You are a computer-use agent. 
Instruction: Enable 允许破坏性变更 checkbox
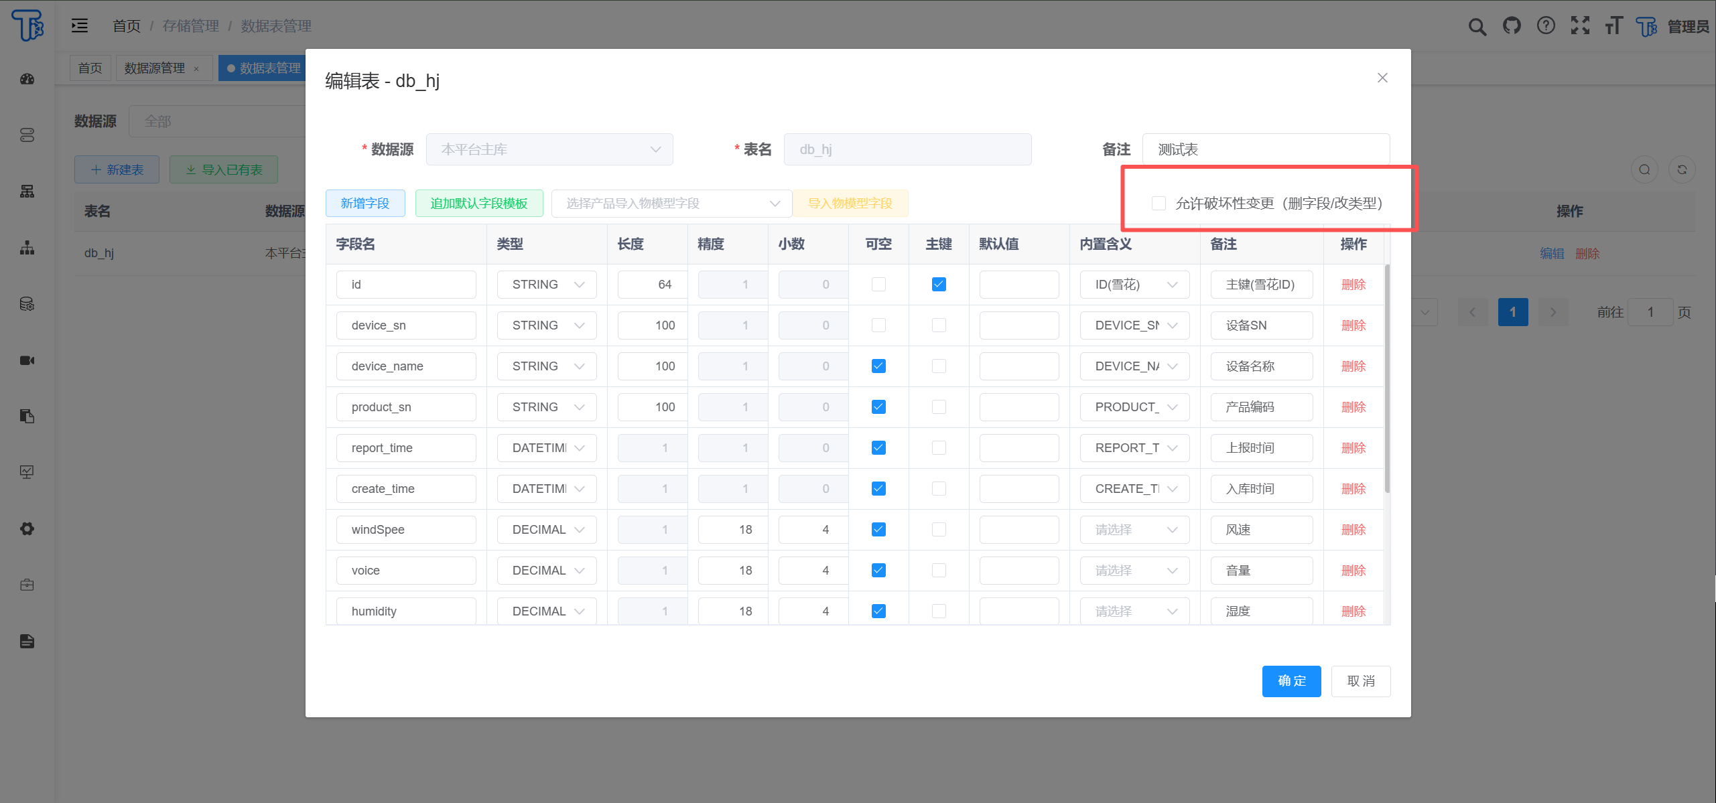click(x=1159, y=203)
